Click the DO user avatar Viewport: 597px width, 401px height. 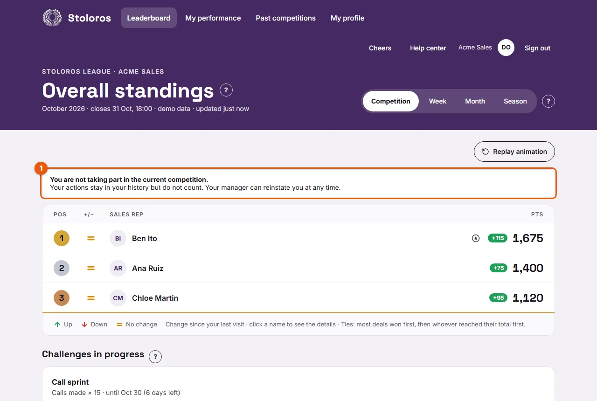(x=506, y=48)
